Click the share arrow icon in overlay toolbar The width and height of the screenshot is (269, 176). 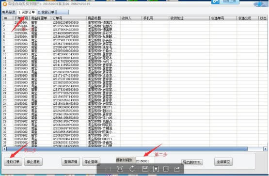pyautogui.click(x=177, y=169)
